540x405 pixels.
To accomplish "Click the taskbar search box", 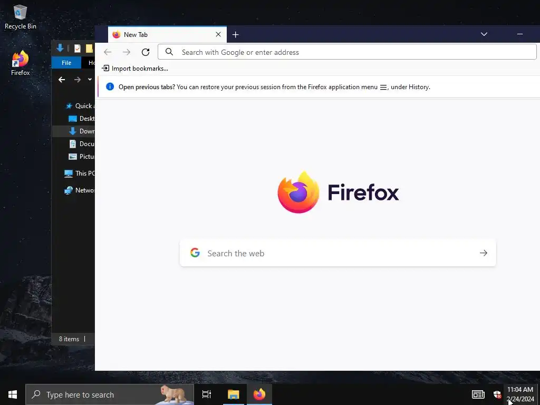I will pyautogui.click(x=110, y=394).
